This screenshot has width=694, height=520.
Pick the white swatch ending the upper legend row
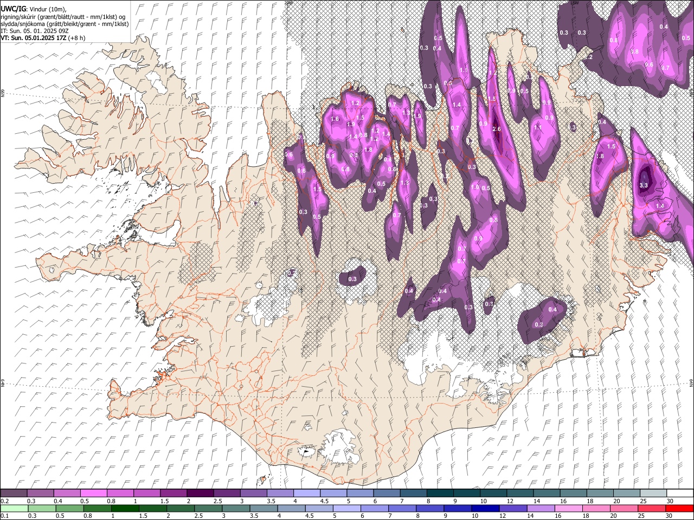point(679,493)
